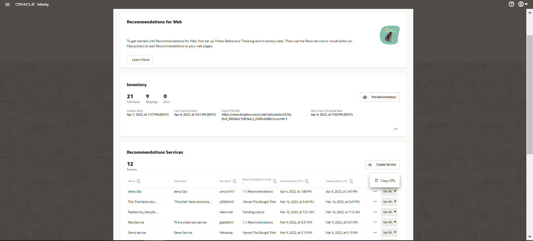This screenshot has width=533, height=241.
Task: Click the Learn More button
Action: (140, 60)
